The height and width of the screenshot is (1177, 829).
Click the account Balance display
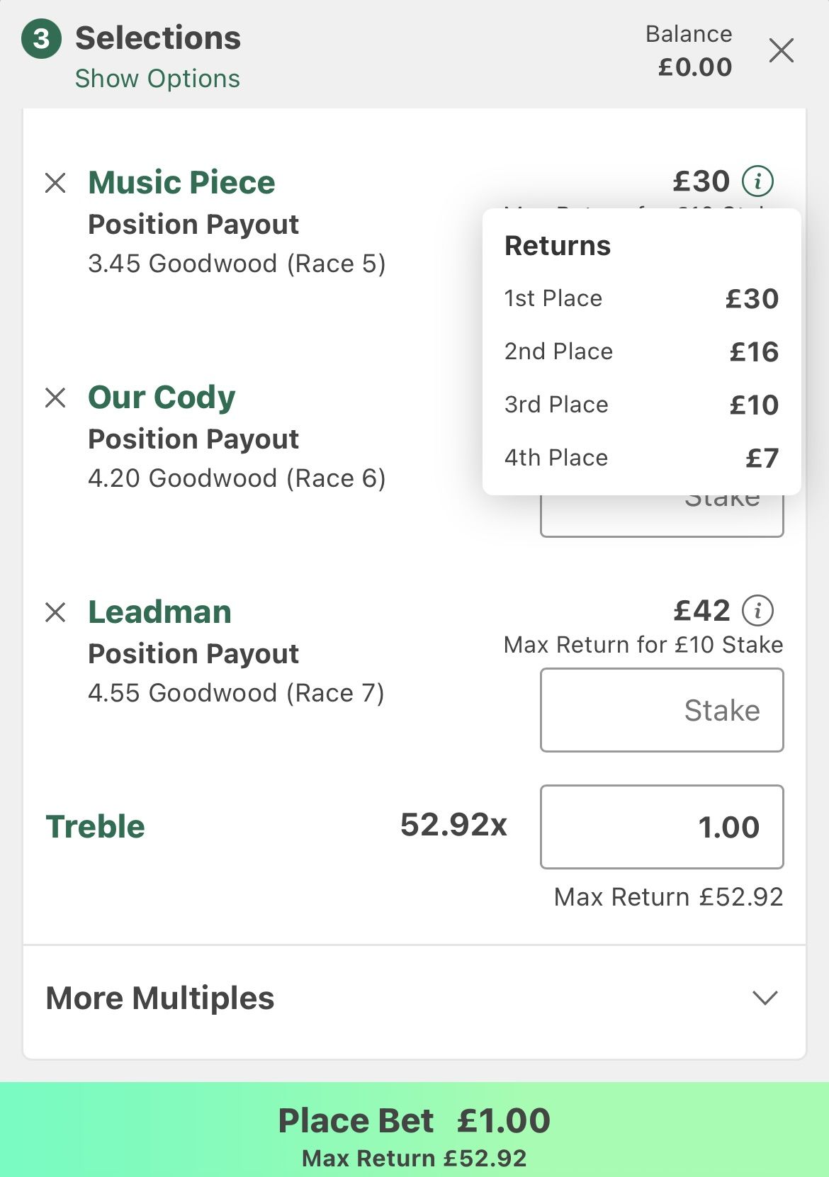coord(689,51)
